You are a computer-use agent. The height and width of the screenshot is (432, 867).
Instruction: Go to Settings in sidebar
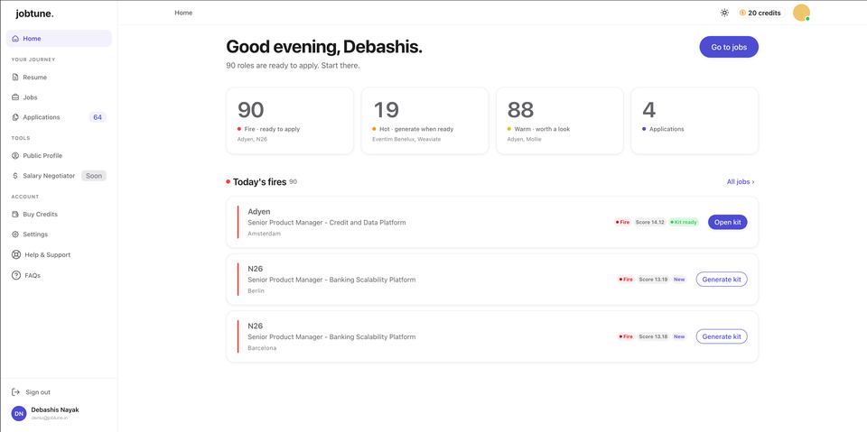pyautogui.click(x=59, y=234)
